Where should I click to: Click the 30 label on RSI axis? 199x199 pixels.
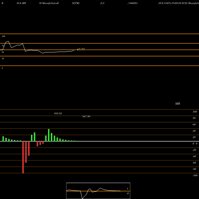pos(3,59)
